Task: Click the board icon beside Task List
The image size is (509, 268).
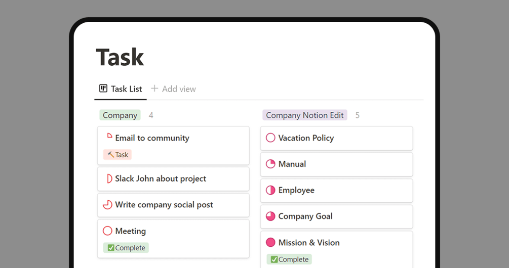Action: (103, 88)
